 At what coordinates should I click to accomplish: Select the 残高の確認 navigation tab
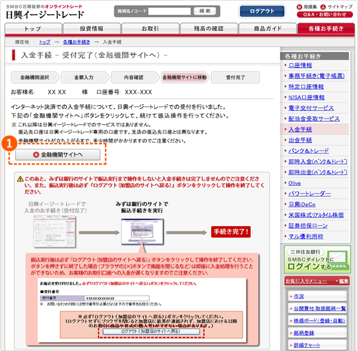(209, 28)
